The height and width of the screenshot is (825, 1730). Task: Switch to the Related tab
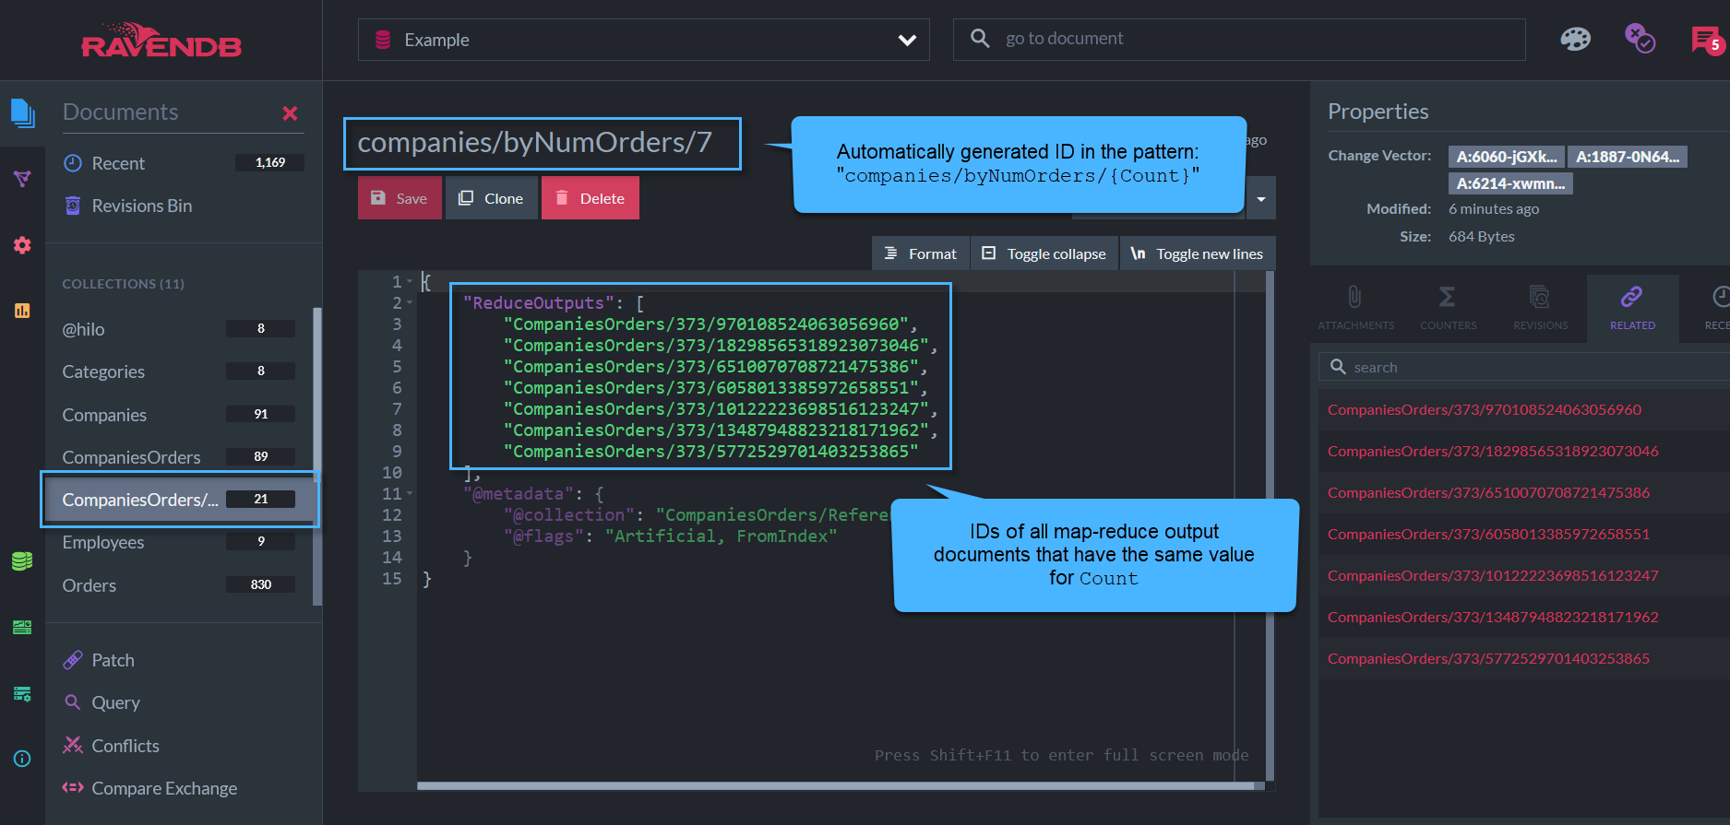(x=1632, y=308)
